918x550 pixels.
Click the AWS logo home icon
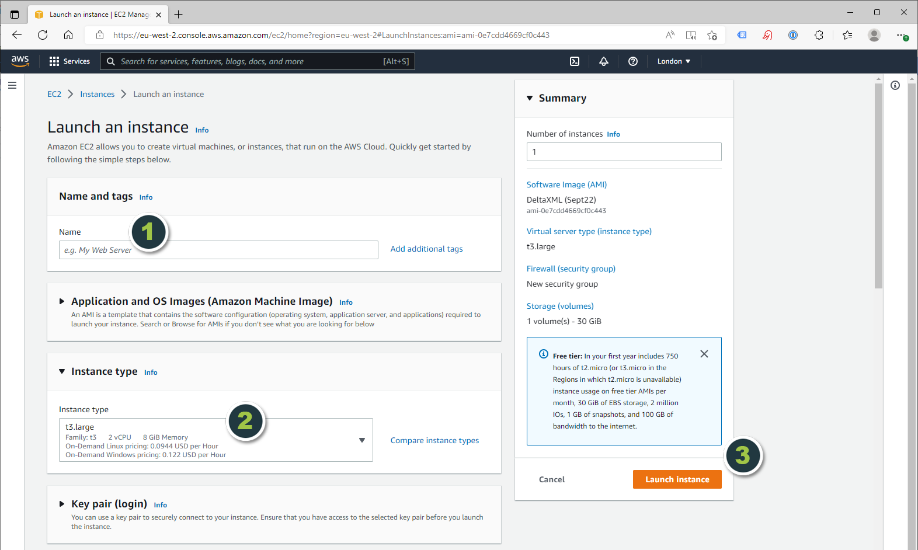click(20, 61)
